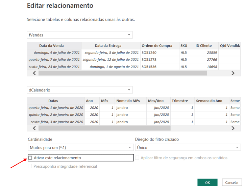
Task: Toggle Aplicar filtro de segurança em ambos os sentidos
Action: pos(137,158)
